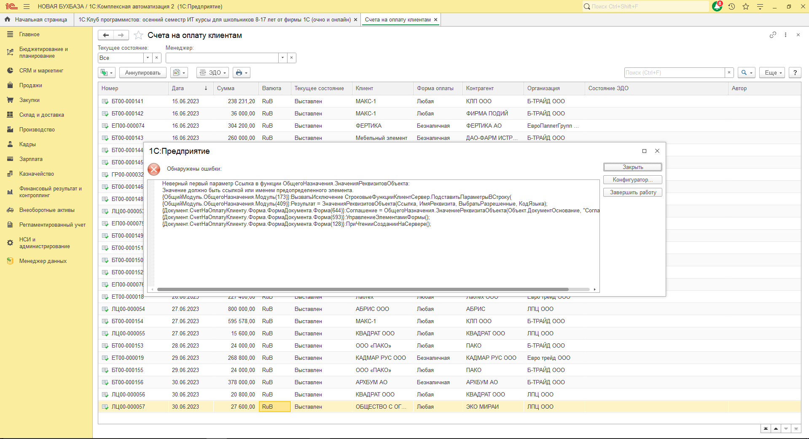Open the reports icon dropdown in the toolbar
Viewport: 809px width, 439px height.
179,72
